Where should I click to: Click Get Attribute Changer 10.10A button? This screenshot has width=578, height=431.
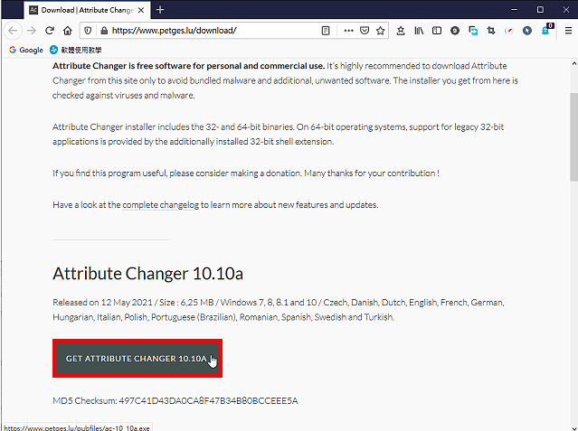137,359
